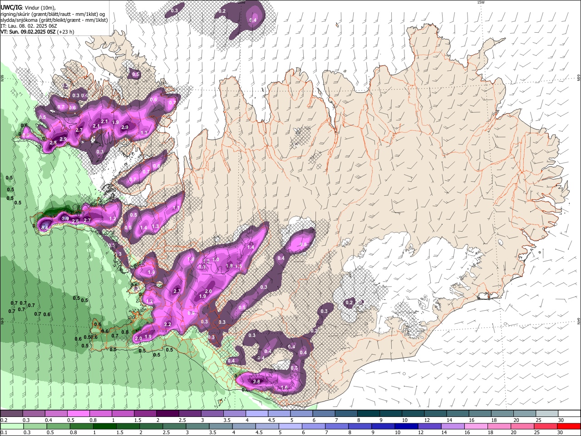Click the 1.6 precipitation value on the map

click(x=285, y=388)
